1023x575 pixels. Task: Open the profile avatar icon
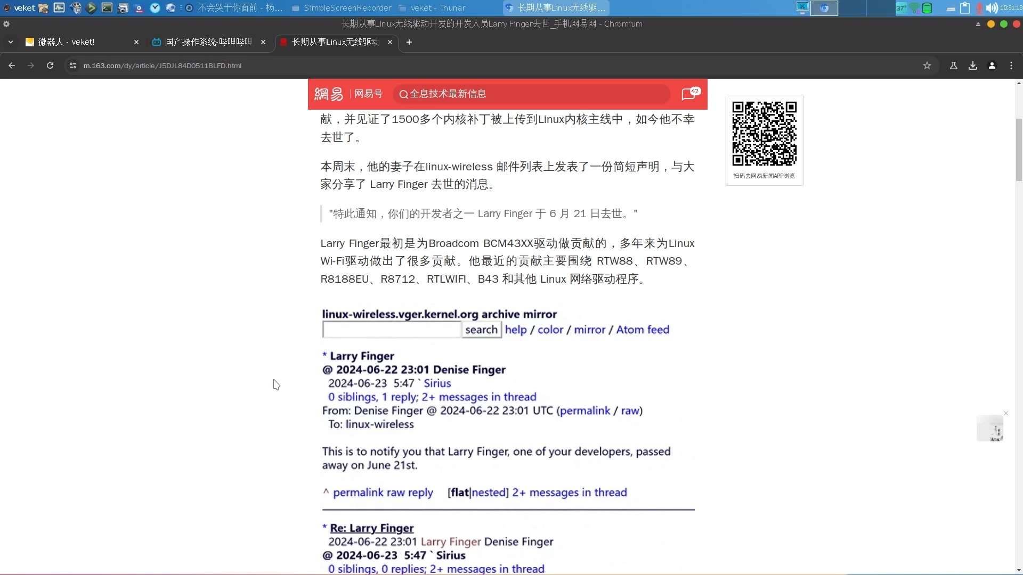coord(992,65)
